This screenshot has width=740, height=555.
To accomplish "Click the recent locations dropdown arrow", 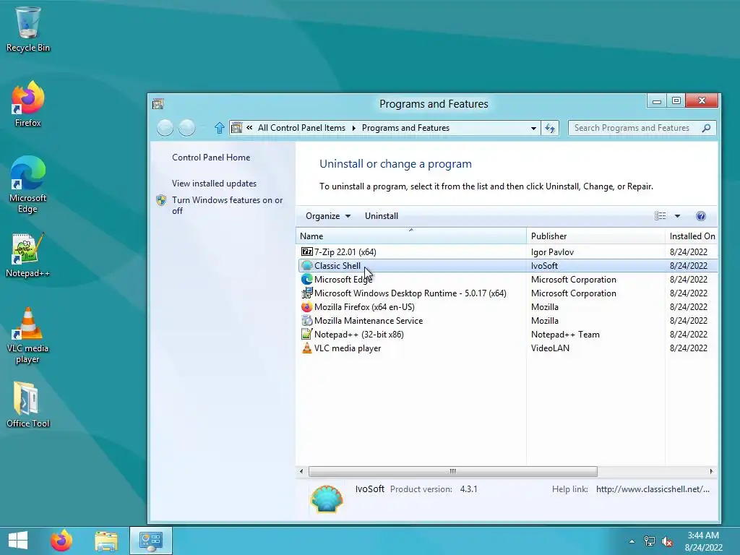I will click(x=203, y=127).
